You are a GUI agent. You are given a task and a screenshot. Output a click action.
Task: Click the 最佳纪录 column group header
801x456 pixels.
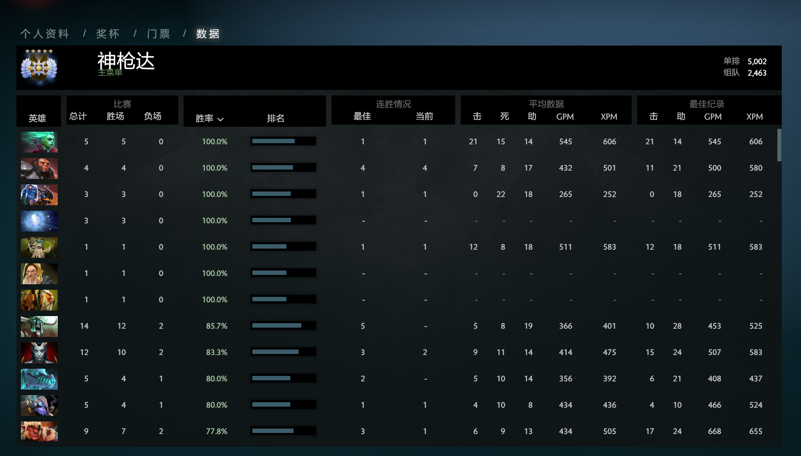click(706, 104)
